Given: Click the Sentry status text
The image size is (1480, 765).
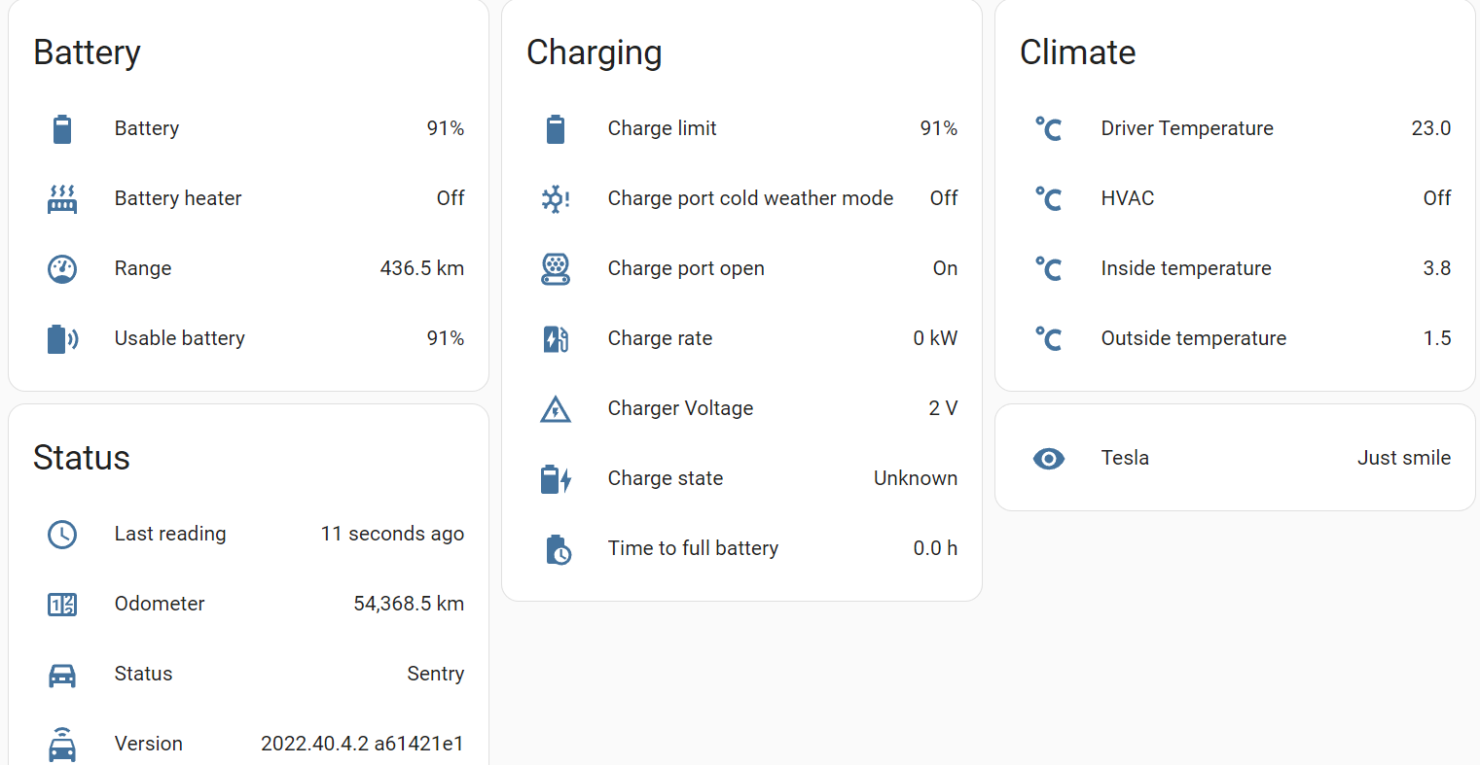Looking at the screenshot, I should pyautogui.click(x=436, y=674).
